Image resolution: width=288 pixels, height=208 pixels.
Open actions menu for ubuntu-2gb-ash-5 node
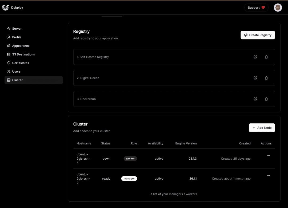click(x=268, y=156)
